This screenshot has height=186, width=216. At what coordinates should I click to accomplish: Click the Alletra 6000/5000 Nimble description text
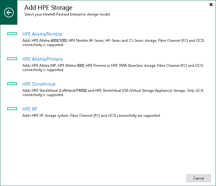tap(113, 42)
